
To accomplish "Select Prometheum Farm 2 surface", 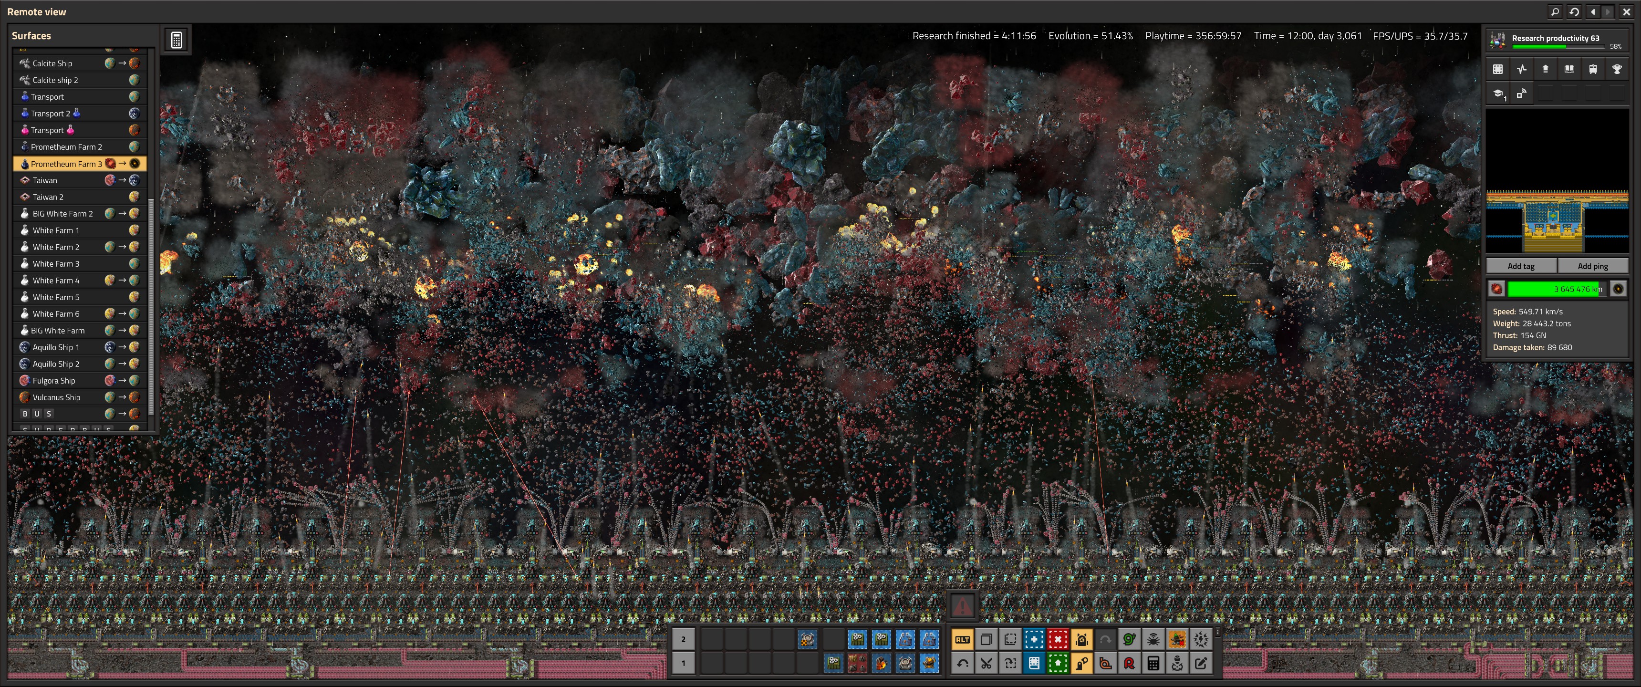I will pyautogui.click(x=80, y=146).
